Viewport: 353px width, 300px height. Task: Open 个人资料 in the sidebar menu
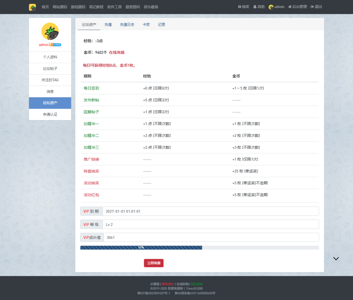click(x=50, y=57)
